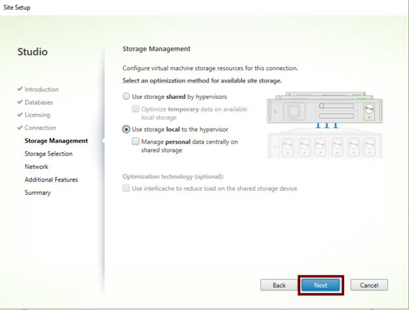Click the Connection checkmark icon
Image resolution: width=409 pixels, height=310 pixels.
tap(20, 128)
